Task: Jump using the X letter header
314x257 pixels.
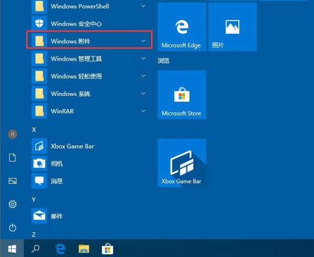Action: pyautogui.click(x=34, y=130)
